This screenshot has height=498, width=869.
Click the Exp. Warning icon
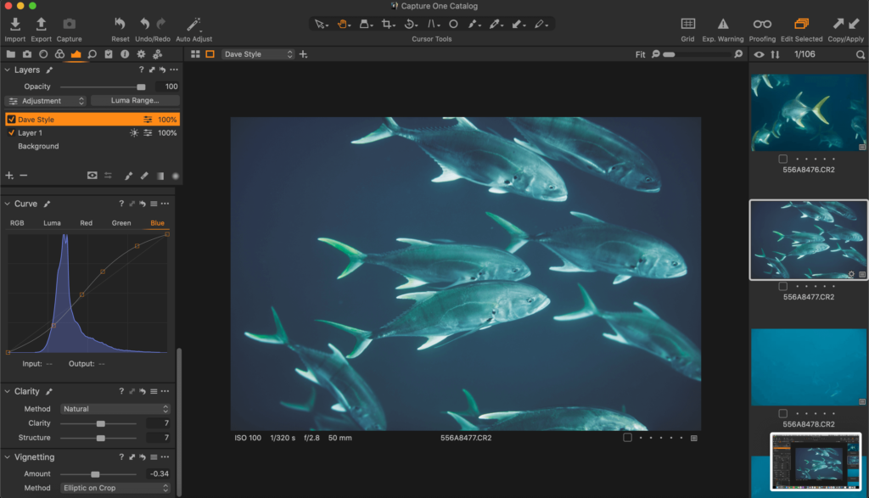click(x=722, y=24)
